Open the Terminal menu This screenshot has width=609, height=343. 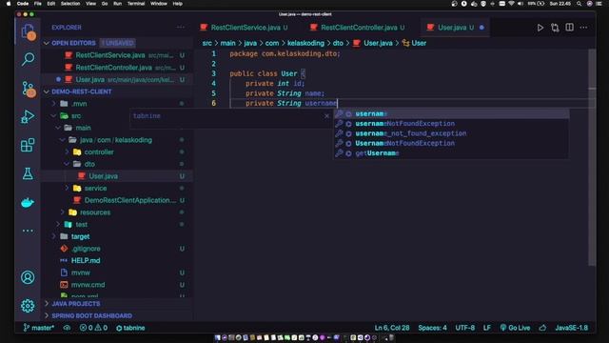pos(136,4)
